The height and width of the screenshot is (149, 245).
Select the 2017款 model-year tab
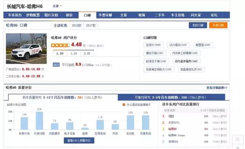(91, 26)
